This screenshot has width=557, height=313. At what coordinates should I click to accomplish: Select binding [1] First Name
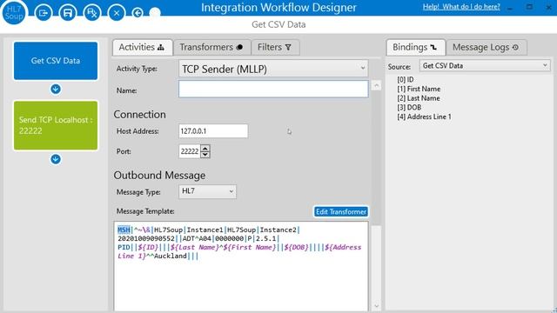(x=419, y=89)
